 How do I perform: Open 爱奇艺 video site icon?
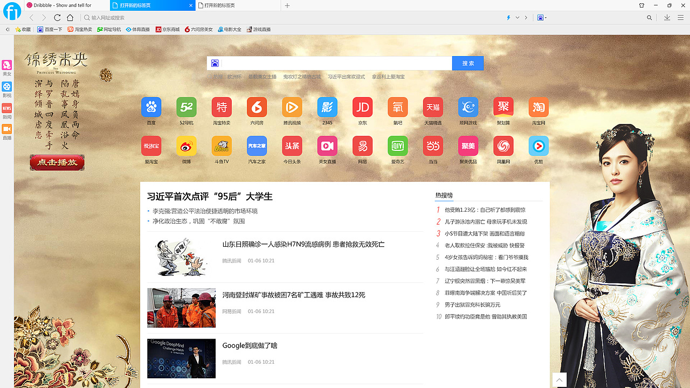[x=397, y=145]
